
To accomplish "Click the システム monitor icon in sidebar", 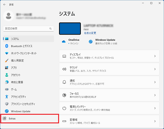I will click(x=7, y=39).
